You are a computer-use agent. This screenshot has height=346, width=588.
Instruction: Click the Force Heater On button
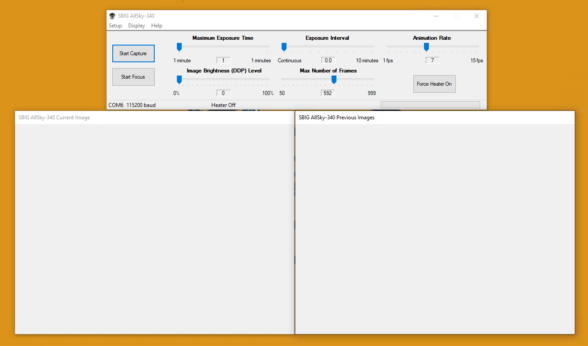[x=434, y=84]
